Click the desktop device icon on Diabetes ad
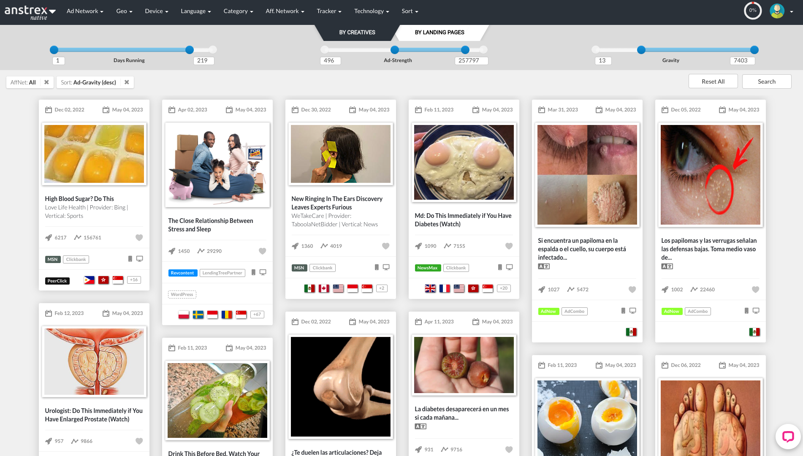803x456 pixels. 510,267
